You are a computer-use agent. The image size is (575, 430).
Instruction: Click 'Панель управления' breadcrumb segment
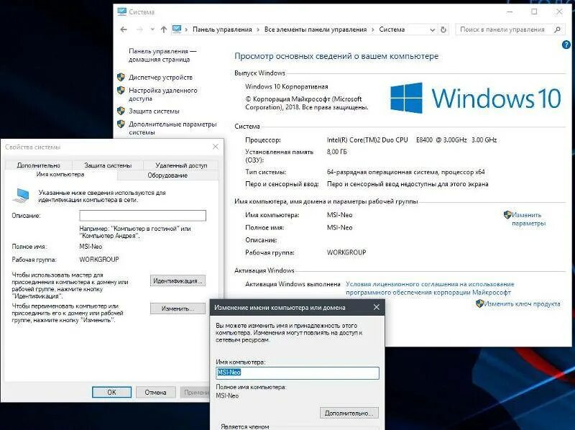[222, 29]
